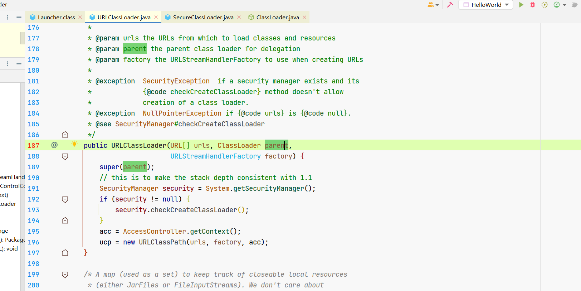Close the ClassLoader.java tab
The image size is (581, 291).
click(x=304, y=17)
